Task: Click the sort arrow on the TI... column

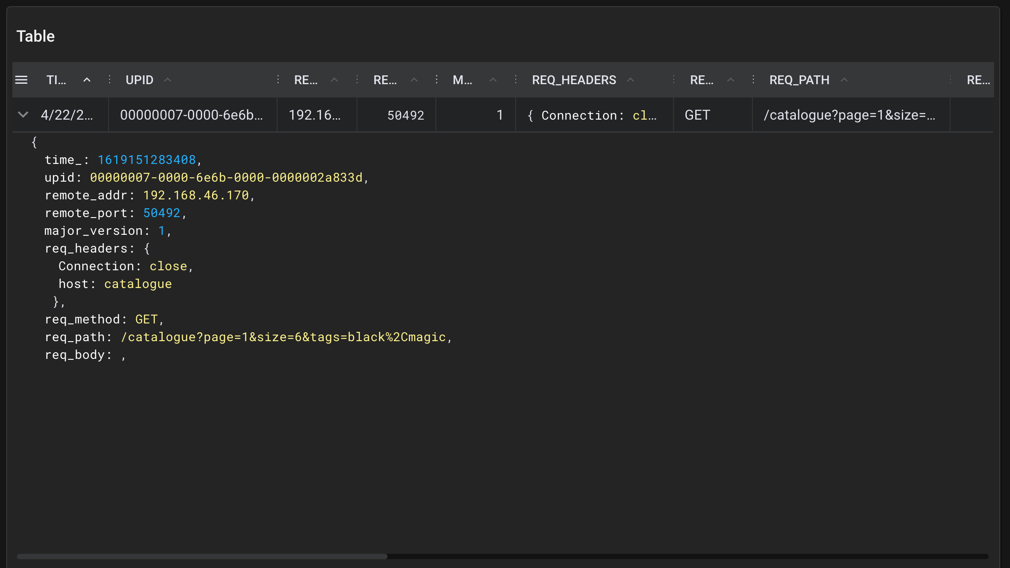Action: [87, 80]
